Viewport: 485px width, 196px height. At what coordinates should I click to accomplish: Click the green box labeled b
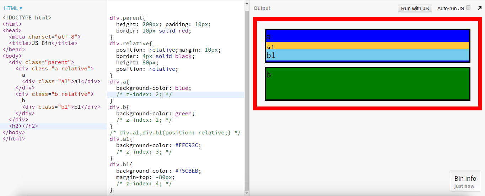click(x=367, y=84)
